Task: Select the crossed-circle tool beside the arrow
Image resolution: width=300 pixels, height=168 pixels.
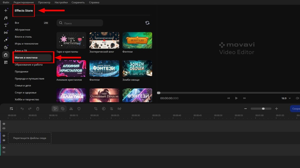Action: [x=63, y=109]
